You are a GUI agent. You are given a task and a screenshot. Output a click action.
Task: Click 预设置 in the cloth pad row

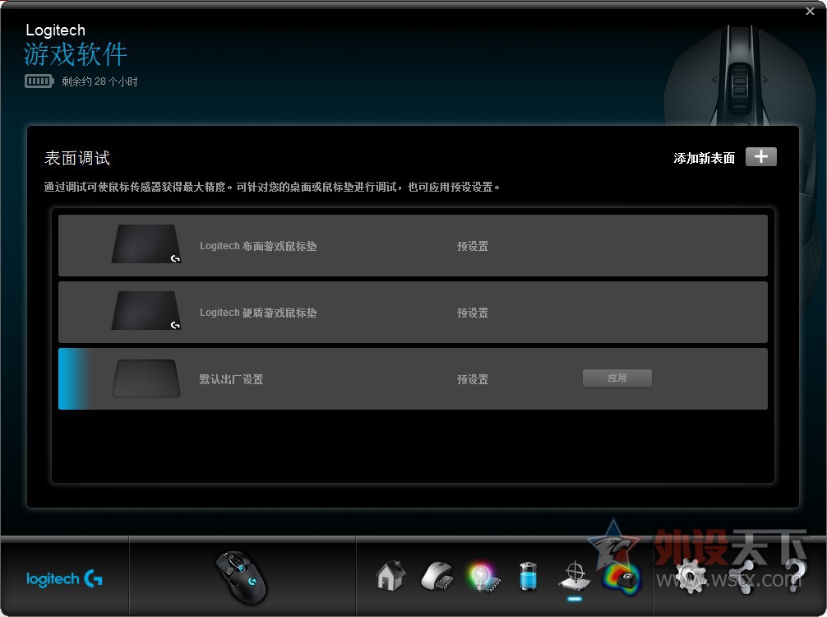(473, 247)
